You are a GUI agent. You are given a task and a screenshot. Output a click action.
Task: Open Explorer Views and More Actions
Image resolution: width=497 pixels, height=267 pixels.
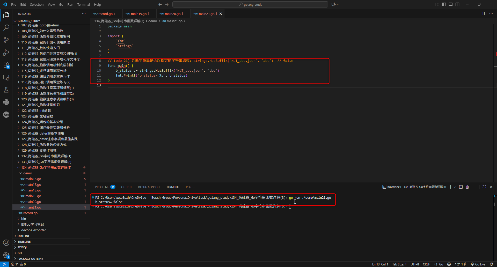[84, 14]
